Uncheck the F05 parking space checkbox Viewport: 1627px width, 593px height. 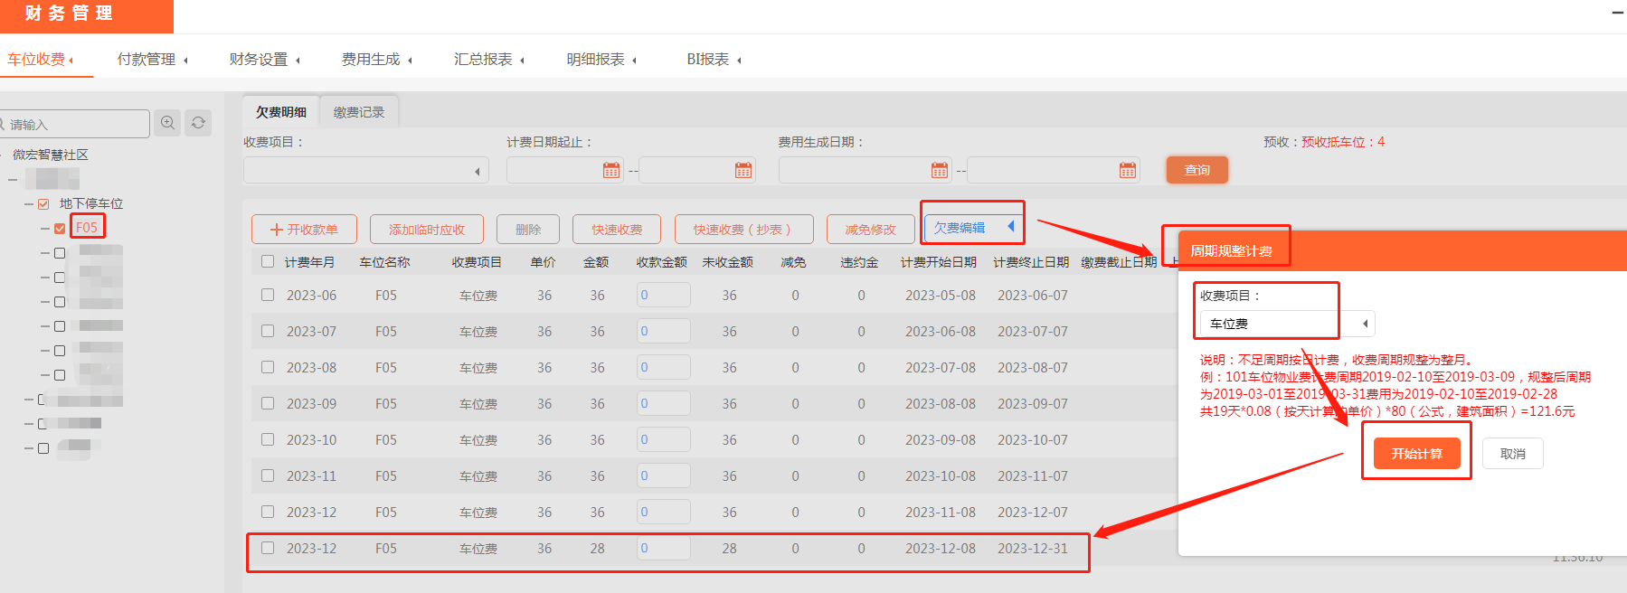point(60,229)
